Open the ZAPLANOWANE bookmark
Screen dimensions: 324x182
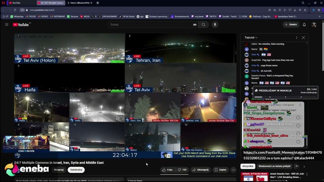(108, 16)
